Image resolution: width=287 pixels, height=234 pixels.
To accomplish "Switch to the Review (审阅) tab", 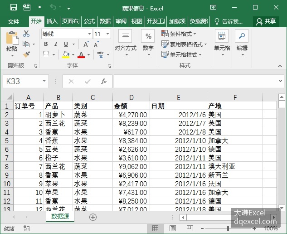I will pos(121,21).
